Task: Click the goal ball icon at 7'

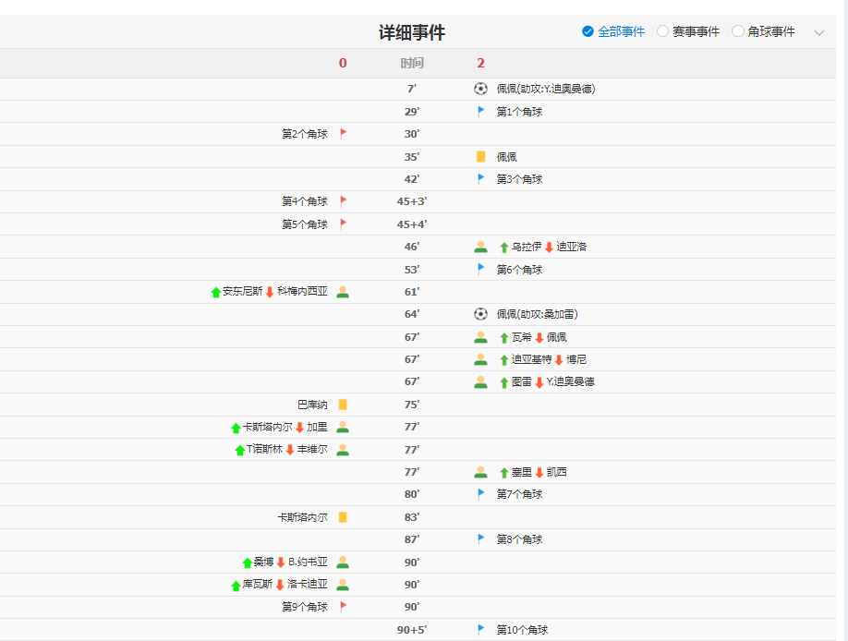Action: pyautogui.click(x=480, y=89)
